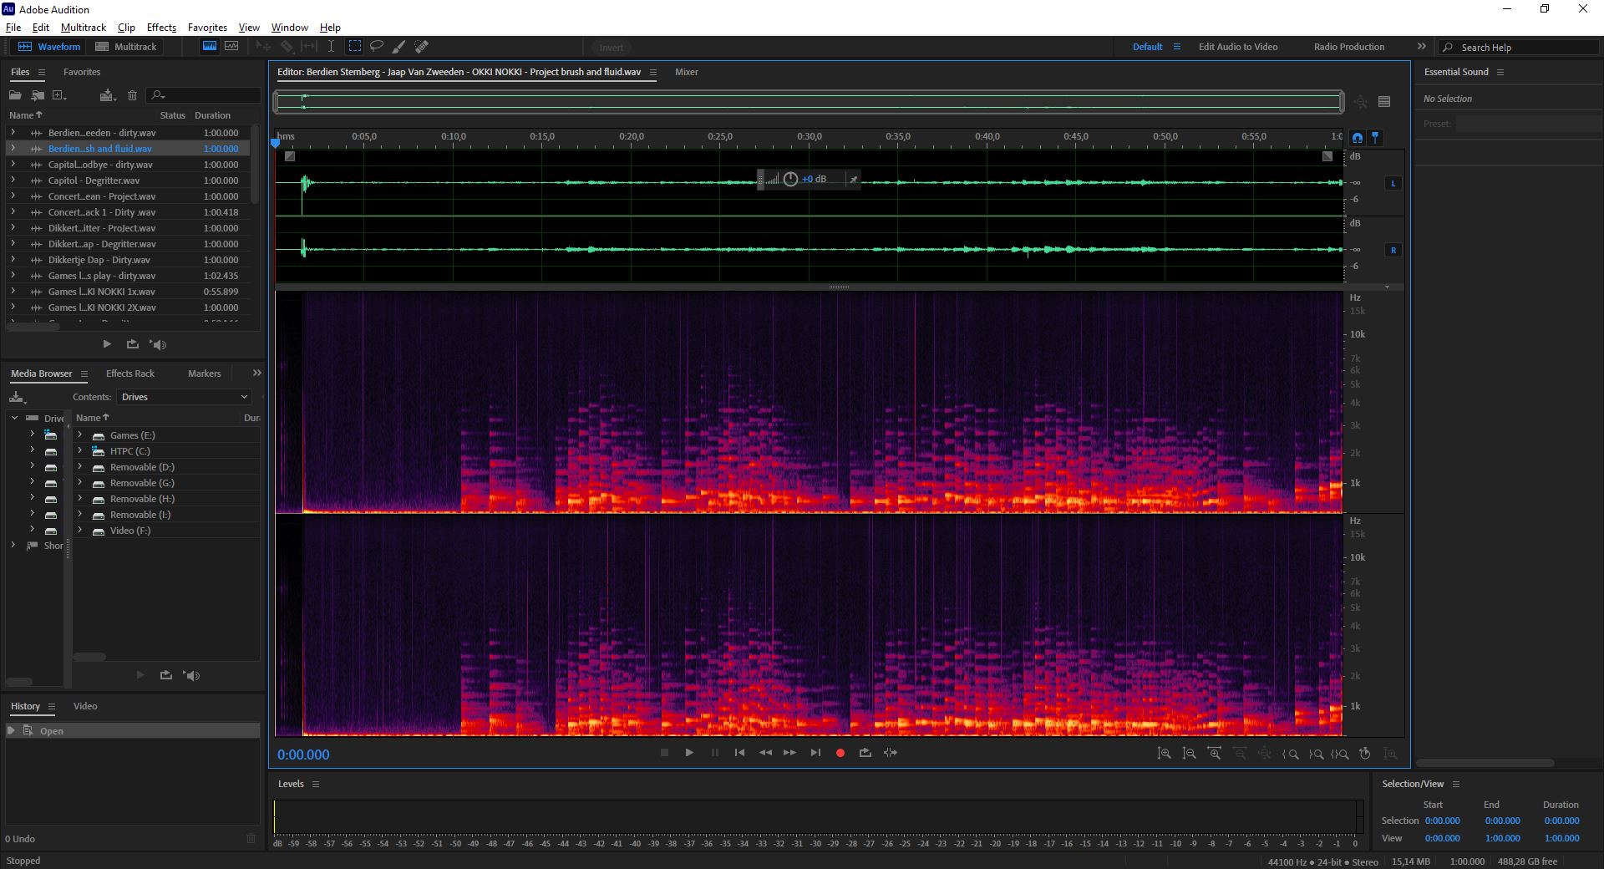Select the Lasso Selection tool
Image resolution: width=1604 pixels, height=869 pixels.
point(377,47)
